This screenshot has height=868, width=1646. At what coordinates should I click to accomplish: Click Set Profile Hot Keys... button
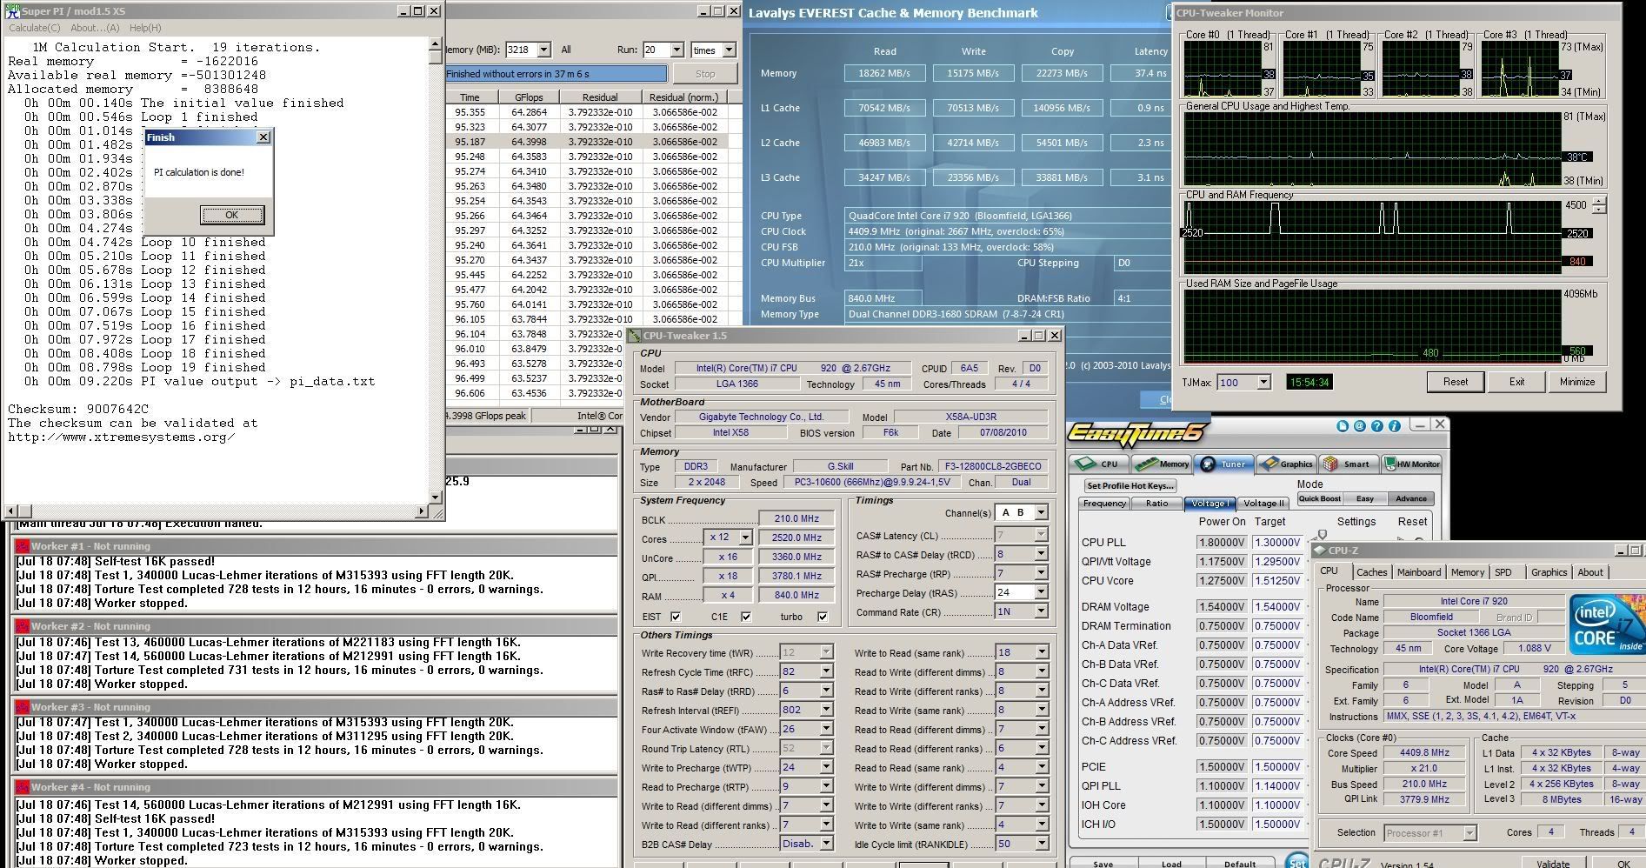[x=1130, y=485]
